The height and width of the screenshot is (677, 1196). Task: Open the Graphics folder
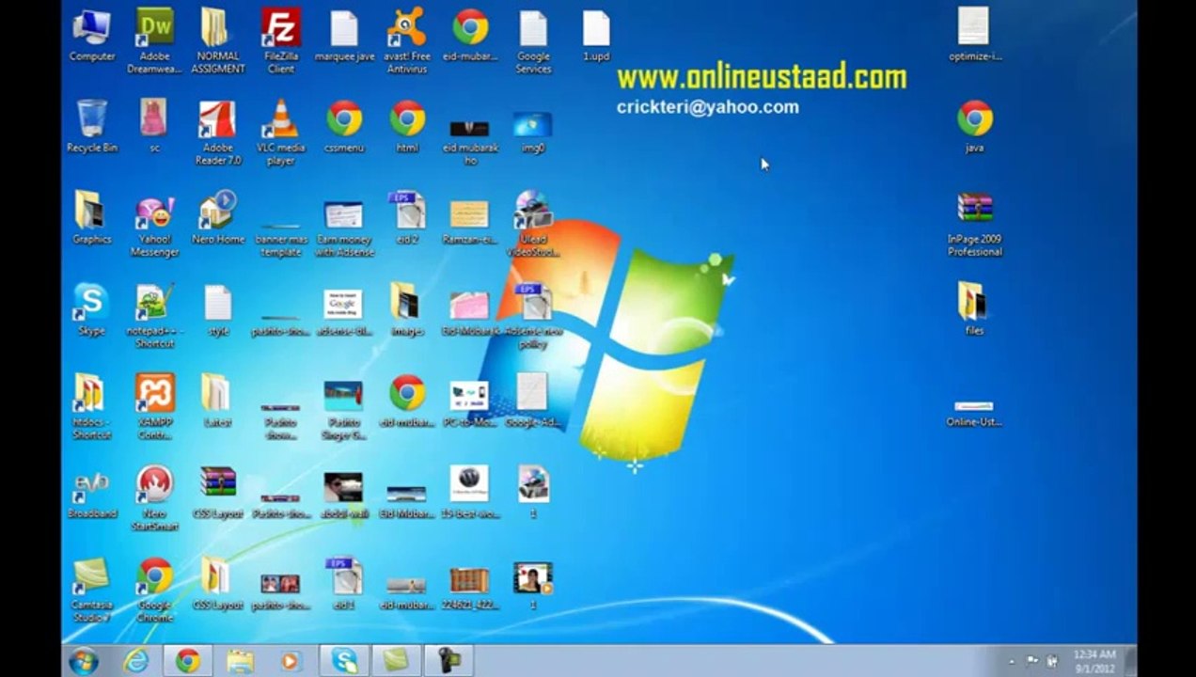91,217
